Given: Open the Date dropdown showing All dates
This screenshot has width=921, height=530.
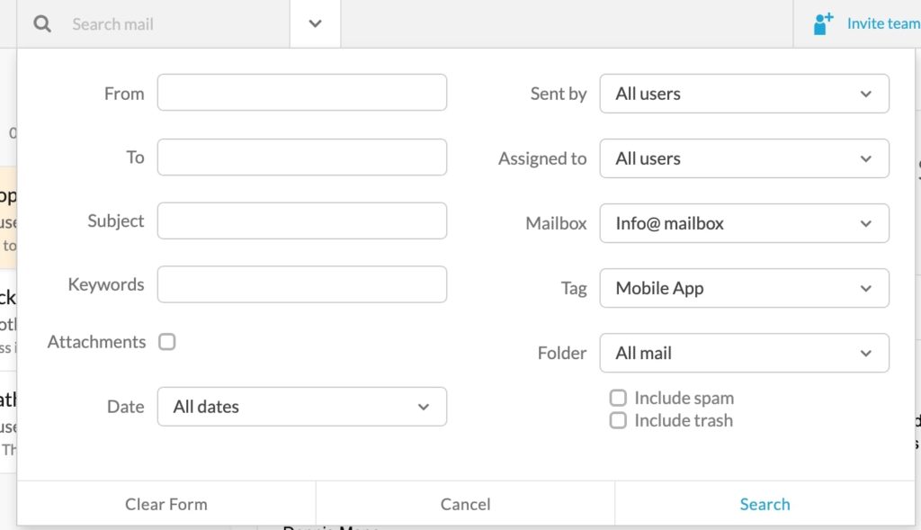Looking at the screenshot, I should tap(302, 407).
